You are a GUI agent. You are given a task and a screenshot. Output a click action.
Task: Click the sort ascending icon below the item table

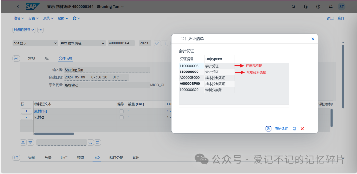23,142
